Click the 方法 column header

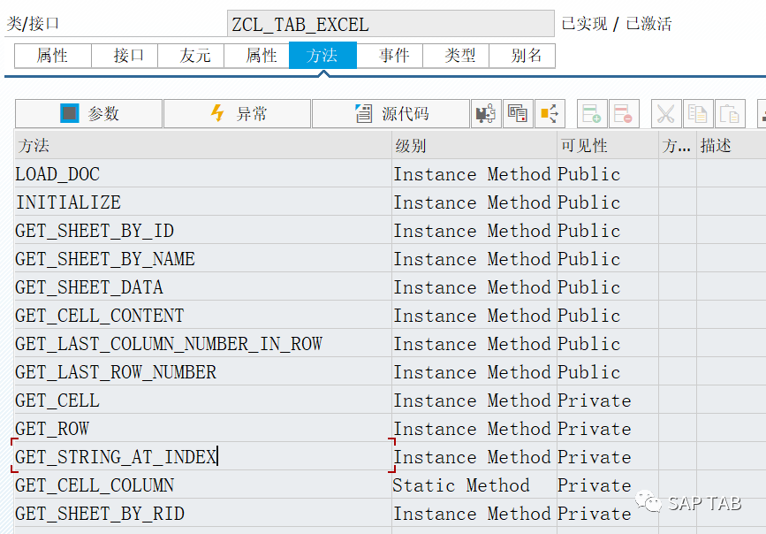203,145
